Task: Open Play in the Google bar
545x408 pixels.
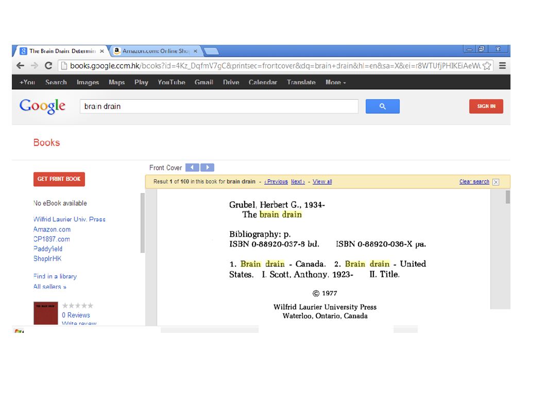Action: (141, 82)
